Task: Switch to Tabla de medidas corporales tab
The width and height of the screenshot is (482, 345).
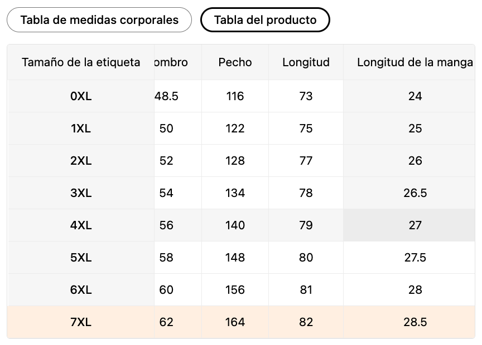Action: (x=99, y=20)
